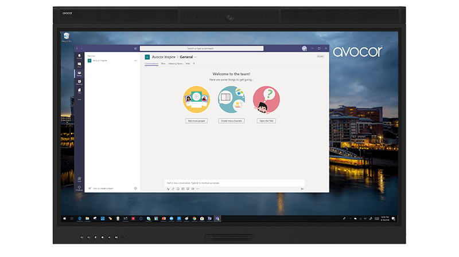This screenshot has width=459, height=257.
Task: Open the General channel more options ellipsis
Action: 196,57
